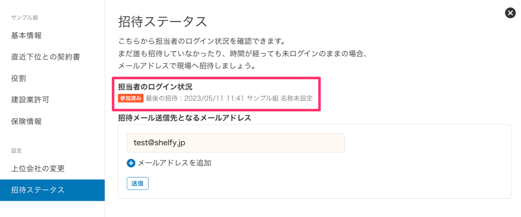Click the 担当者のログイン状況 heading
This screenshot has height=217, width=521.
[155, 87]
